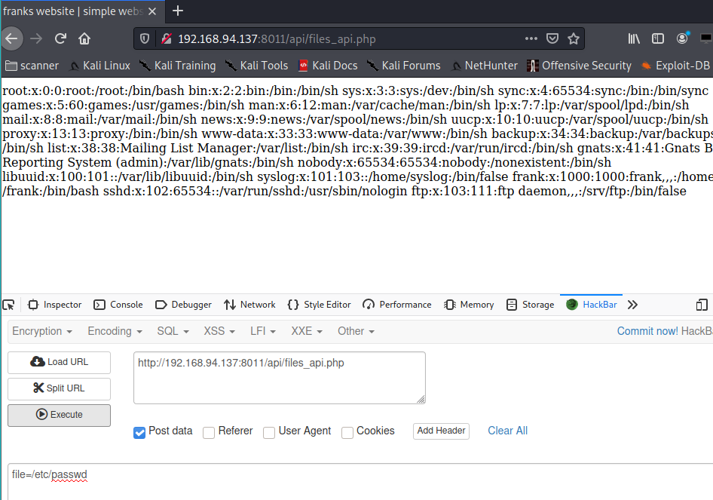Open the Offensive Security bookmark
The width and height of the screenshot is (713, 500).
click(x=580, y=66)
